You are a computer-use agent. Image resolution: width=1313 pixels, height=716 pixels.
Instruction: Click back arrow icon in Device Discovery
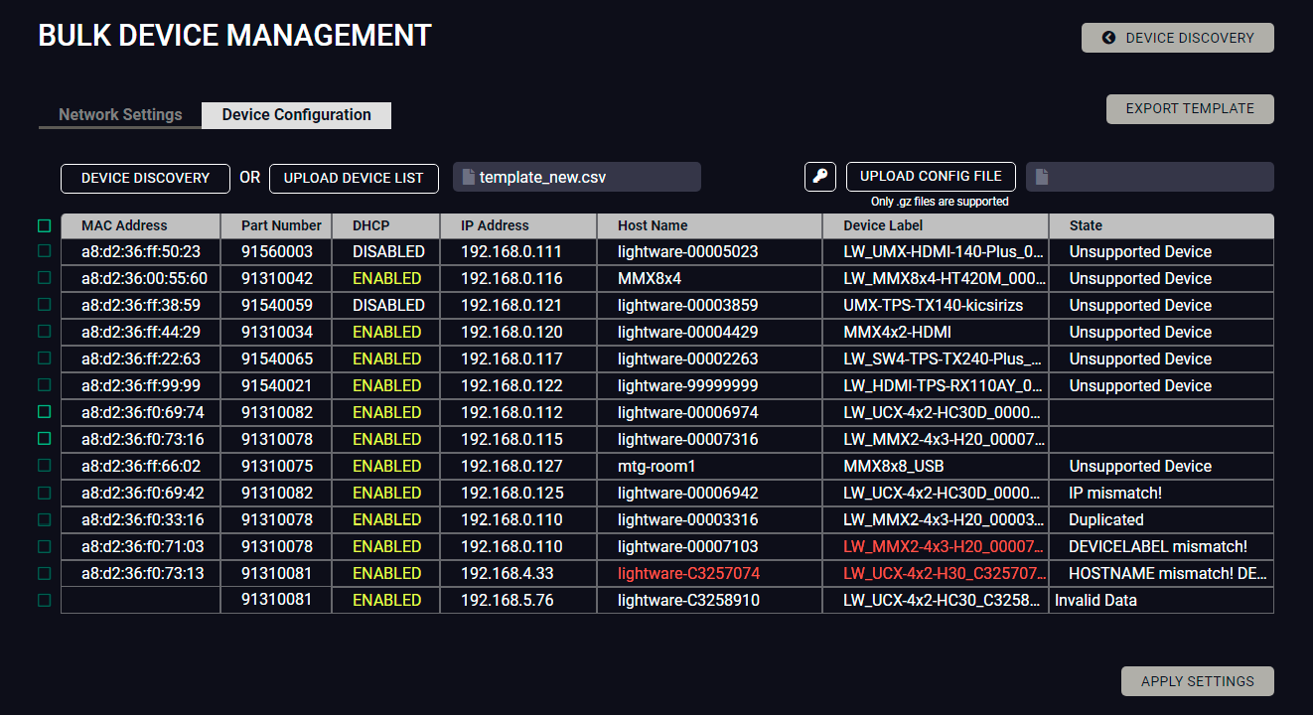click(x=1108, y=38)
